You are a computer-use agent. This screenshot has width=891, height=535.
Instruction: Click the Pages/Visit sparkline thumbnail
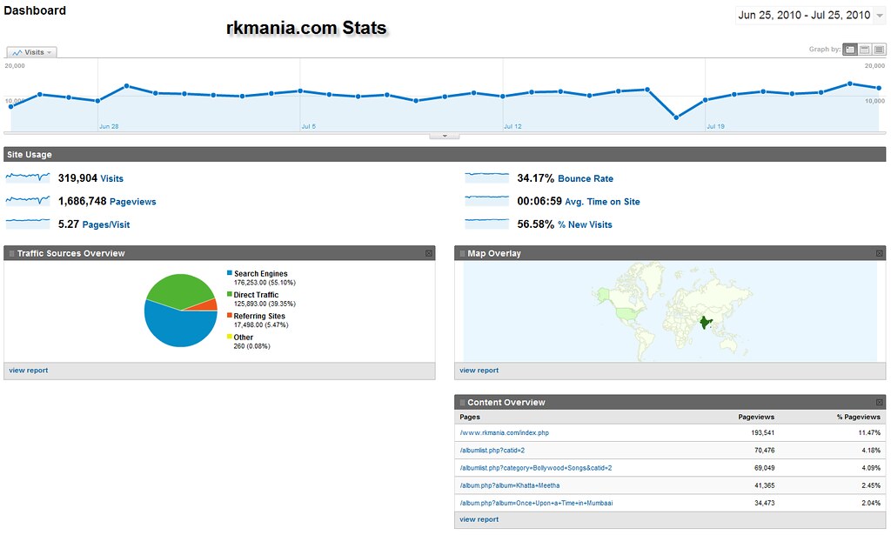point(27,224)
